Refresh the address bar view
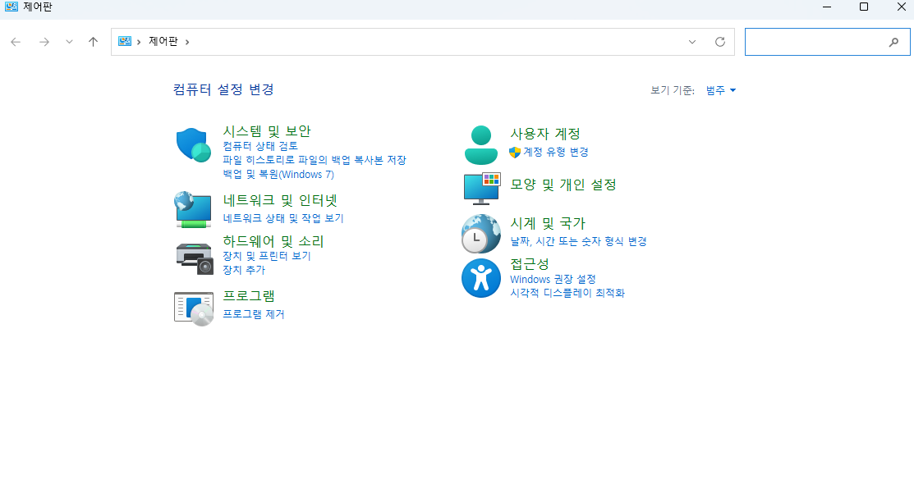This screenshot has height=493, width=914. pos(720,42)
